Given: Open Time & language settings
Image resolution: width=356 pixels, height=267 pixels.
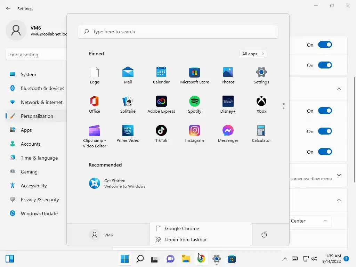Looking at the screenshot, I should pos(36,158).
